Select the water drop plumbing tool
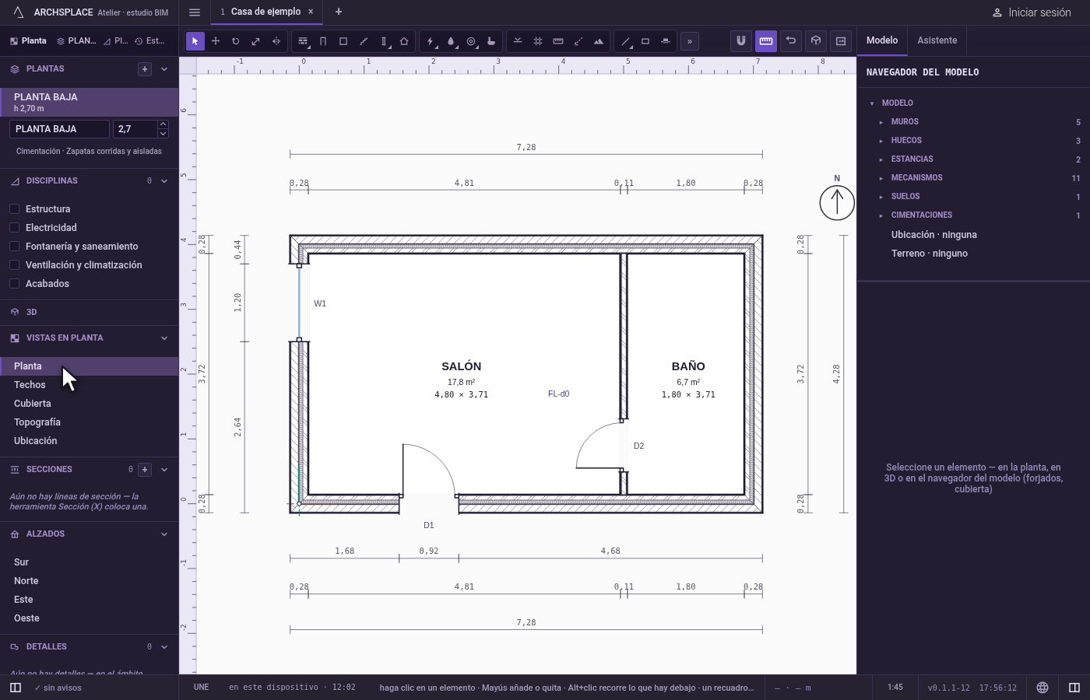This screenshot has height=700, width=1090. tap(451, 41)
